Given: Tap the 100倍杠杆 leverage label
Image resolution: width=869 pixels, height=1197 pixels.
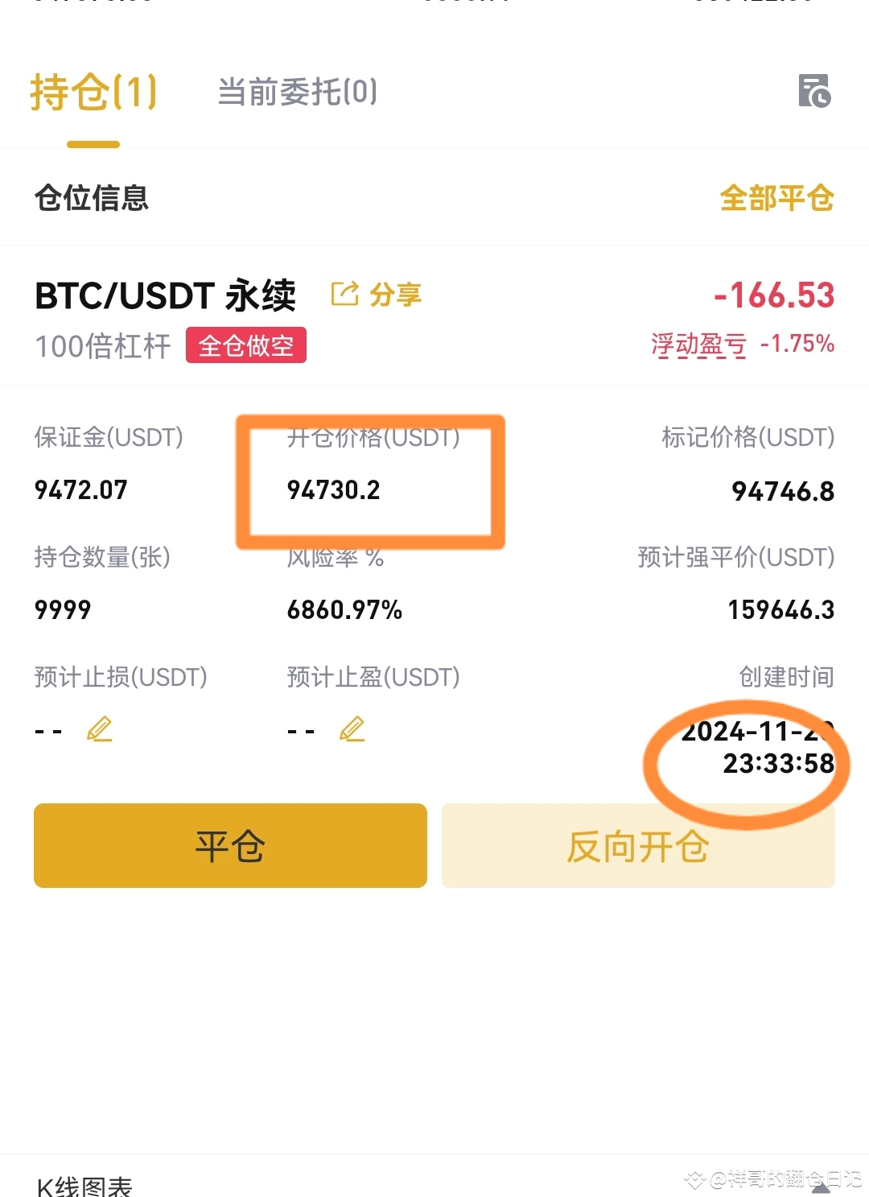Looking at the screenshot, I should [103, 346].
